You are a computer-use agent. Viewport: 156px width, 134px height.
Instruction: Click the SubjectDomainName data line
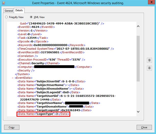(x=51, y=89)
